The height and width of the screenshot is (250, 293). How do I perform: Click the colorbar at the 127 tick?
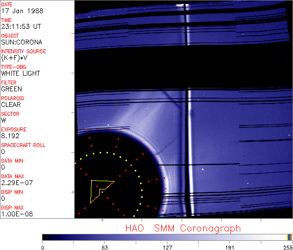coord(167,237)
